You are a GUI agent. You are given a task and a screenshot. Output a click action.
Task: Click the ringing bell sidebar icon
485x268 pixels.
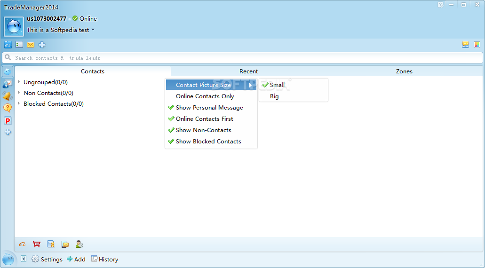coord(8,96)
